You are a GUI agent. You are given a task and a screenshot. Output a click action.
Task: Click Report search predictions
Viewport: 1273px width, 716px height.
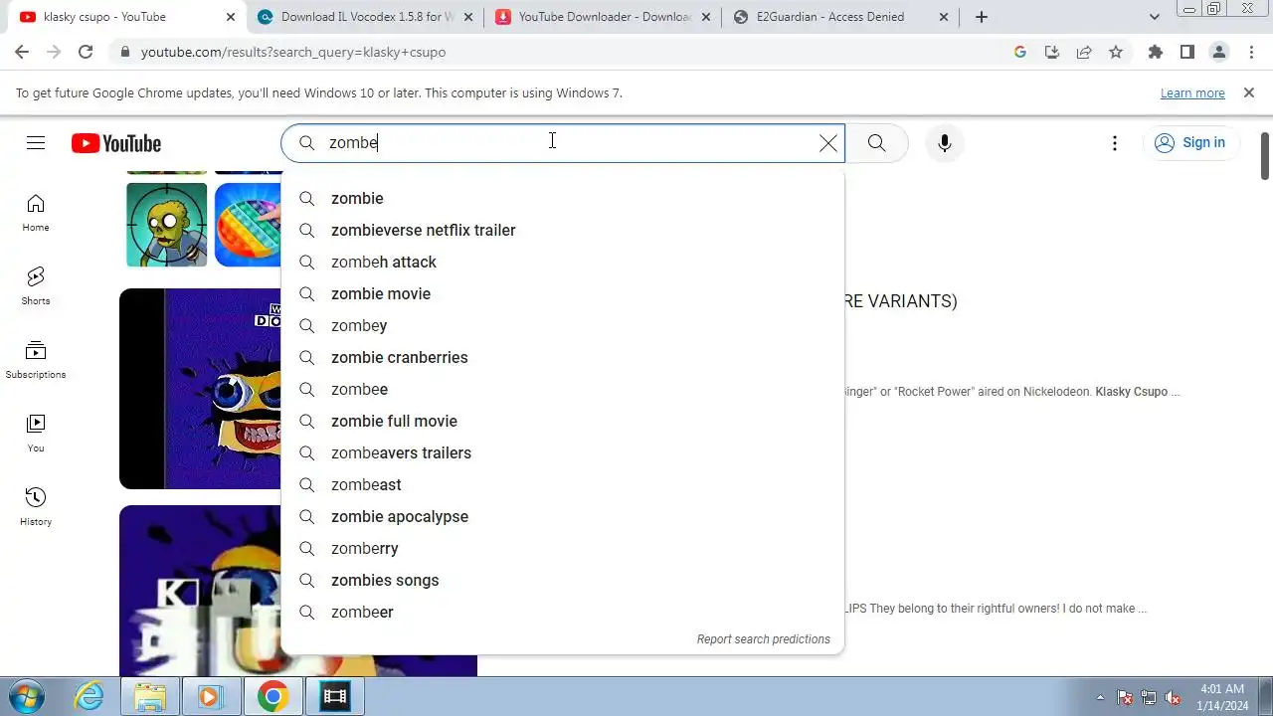[x=763, y=639]
